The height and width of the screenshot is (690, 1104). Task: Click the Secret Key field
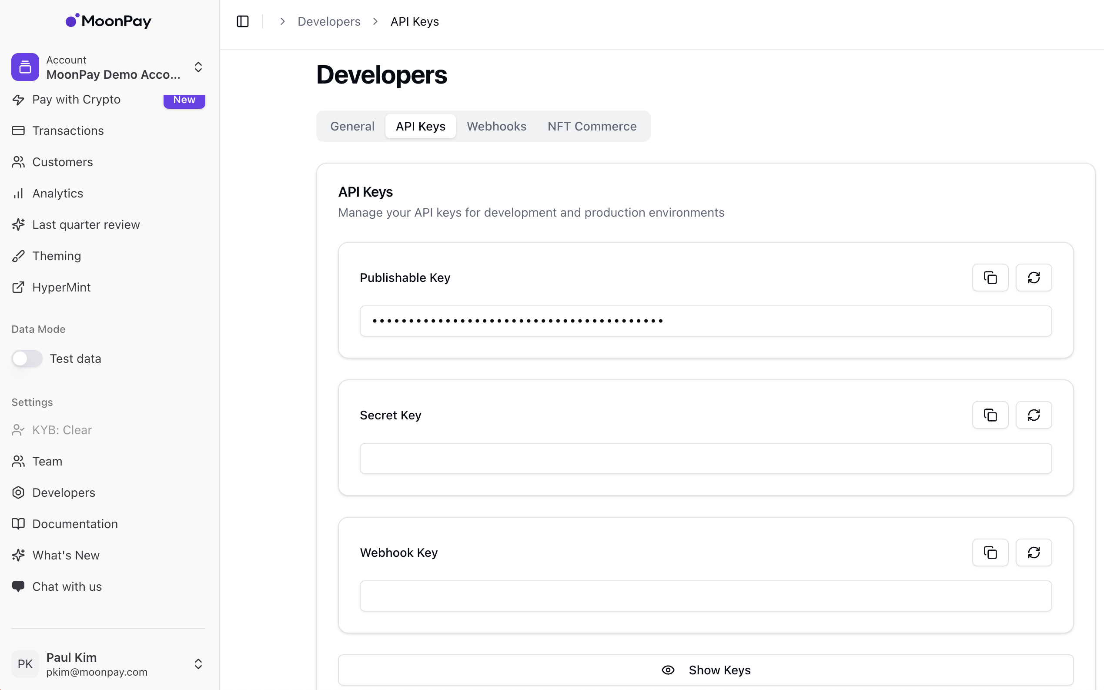[705, 459]
